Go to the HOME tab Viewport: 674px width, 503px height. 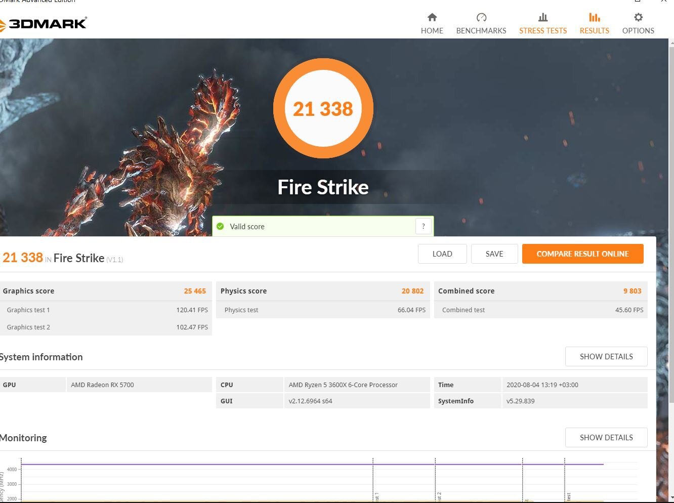[x=432, y=30]
